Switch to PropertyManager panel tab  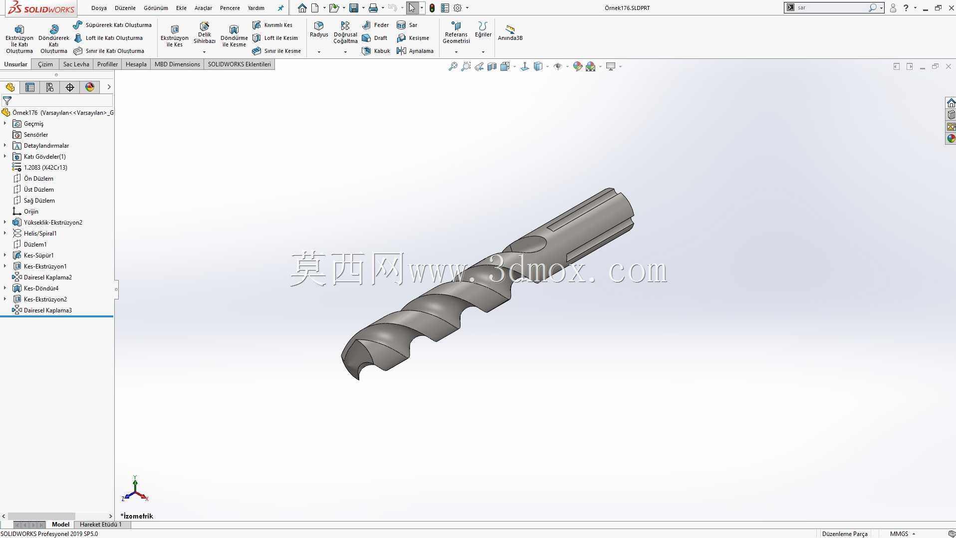(30, 87)
